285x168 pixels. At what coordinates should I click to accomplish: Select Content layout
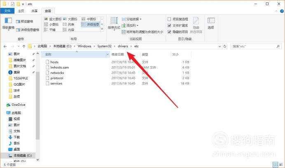(x=68, y=30)
